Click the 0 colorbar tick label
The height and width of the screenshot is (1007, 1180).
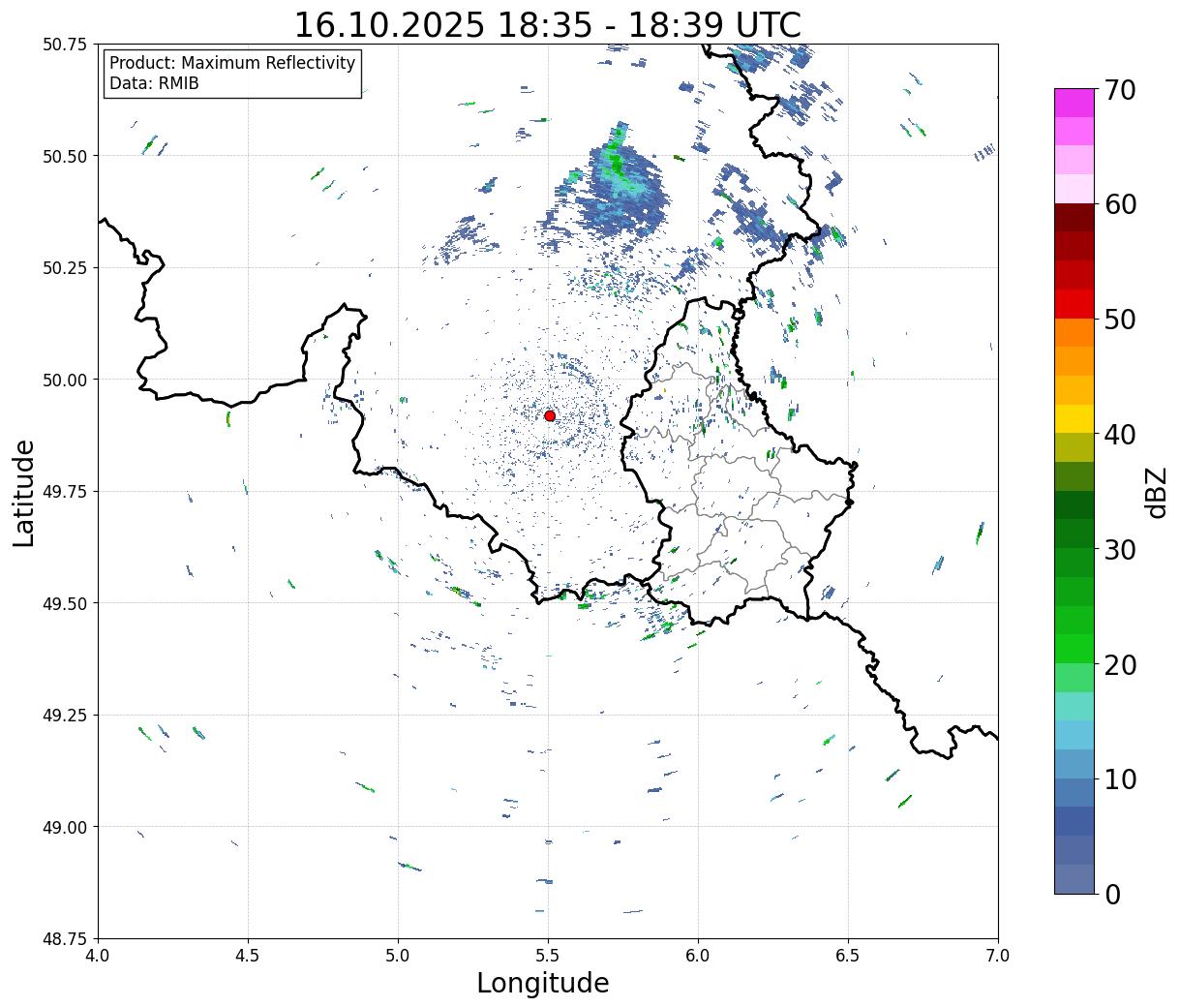click(1112, 895)
